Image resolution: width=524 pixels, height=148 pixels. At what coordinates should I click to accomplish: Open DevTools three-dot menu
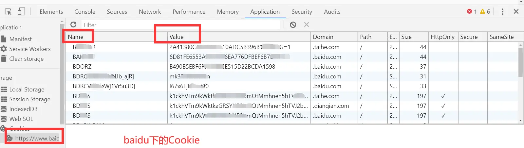click(x=502, y=12)
